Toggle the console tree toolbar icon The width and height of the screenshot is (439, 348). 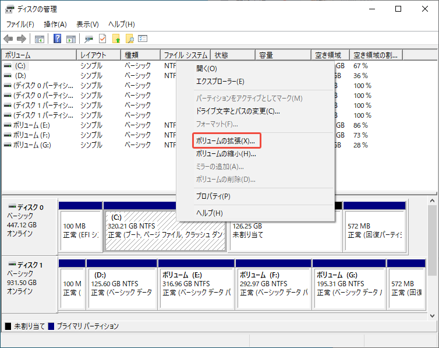(x=40, y=38)
